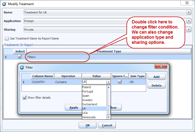Image resolution: width=195 pixels, height=132 pixels.
Task: Disable Show filter details checkbox
Action: tap(25, 98)
